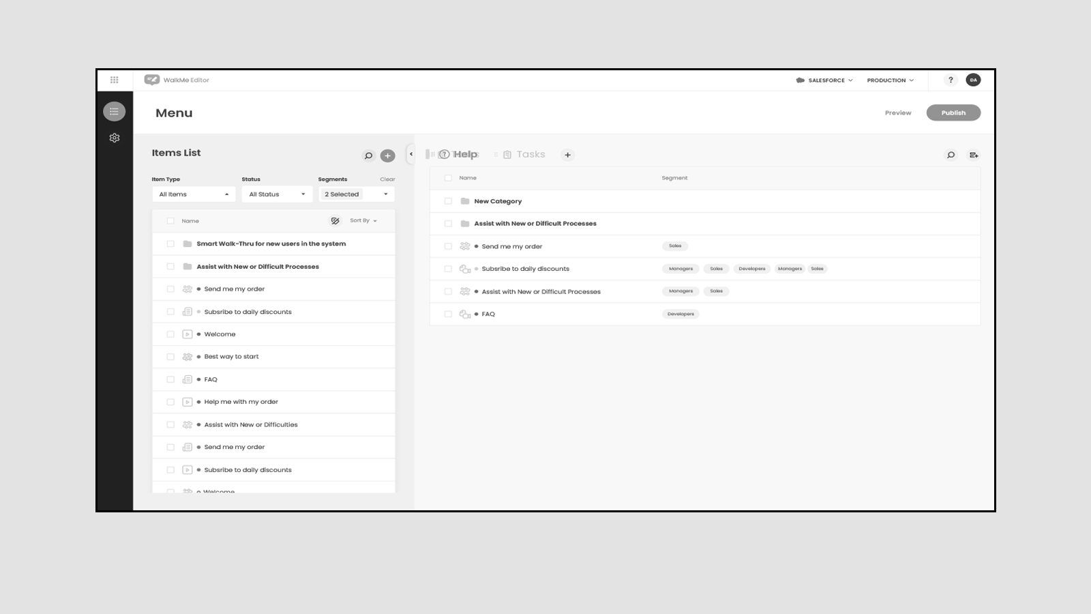Click folder icon of New Category
Screen dimensions: 1091x614
click(x=465, y=201)
